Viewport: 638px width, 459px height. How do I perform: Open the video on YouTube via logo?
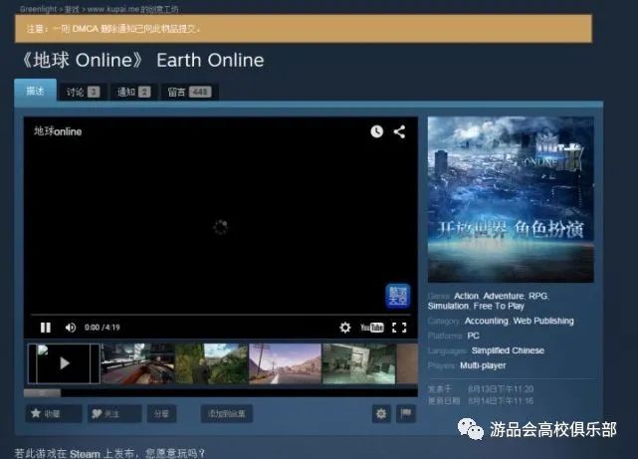coord(372,328)
